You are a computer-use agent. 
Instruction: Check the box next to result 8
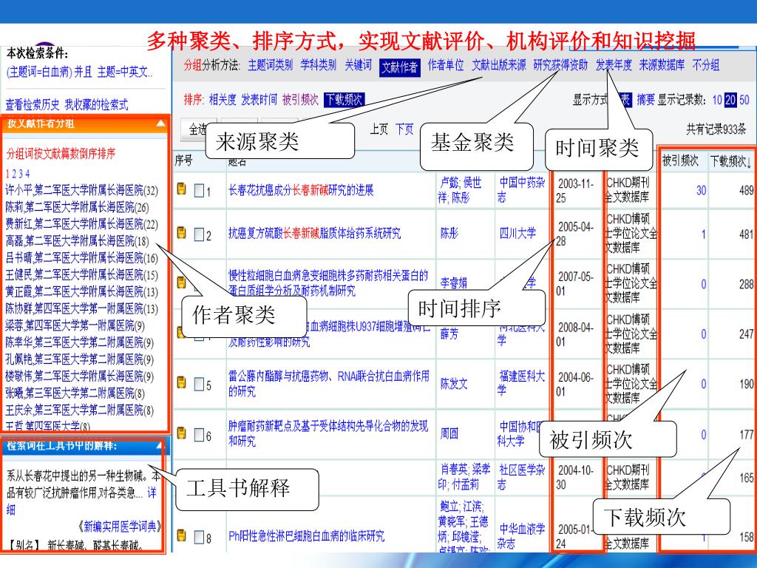(x=198, y=537)
